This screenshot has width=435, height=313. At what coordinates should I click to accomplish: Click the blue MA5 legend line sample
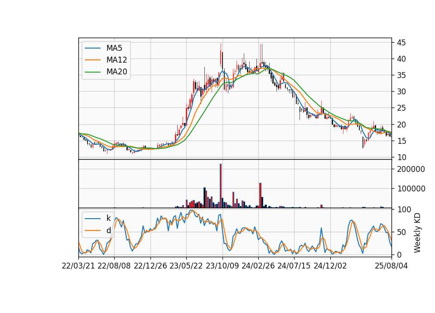(92, 48)
